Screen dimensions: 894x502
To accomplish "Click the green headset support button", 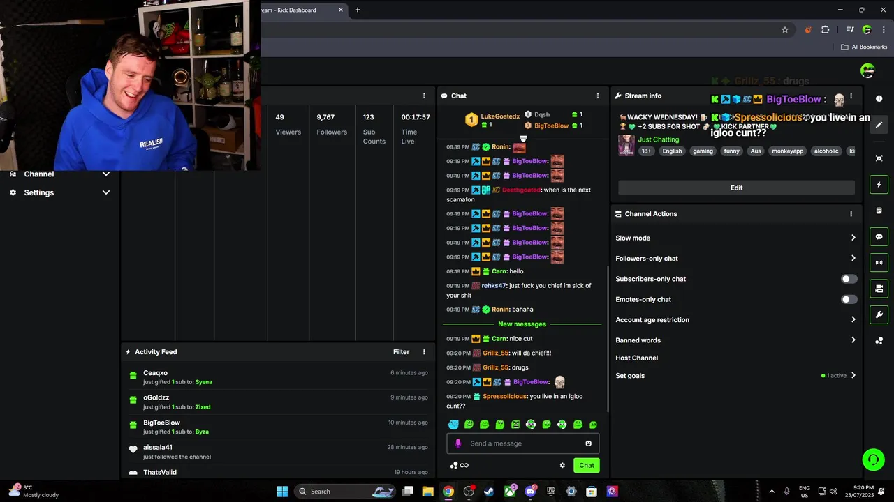I will [x=873, y=459].
